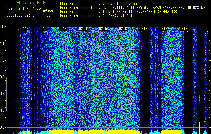This screenshot has height=134, width=211.
Task: Click the 'Observer' field label
Action: pos(68,4)
